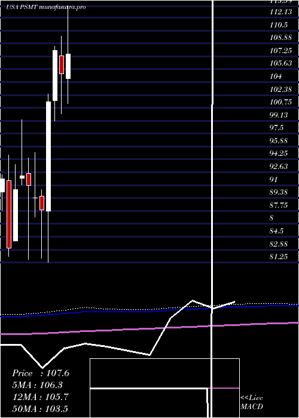The image size is (299, 418).
Task: Click the 50MA : 103.5 readout
Action: [x=41, y=408]
